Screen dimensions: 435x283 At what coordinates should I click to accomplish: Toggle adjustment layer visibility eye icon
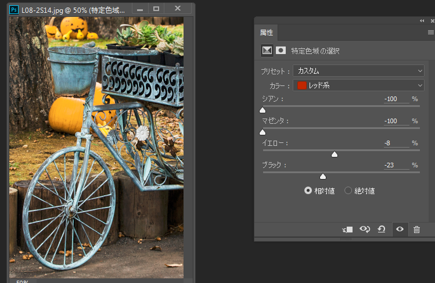tap(400, 229)
